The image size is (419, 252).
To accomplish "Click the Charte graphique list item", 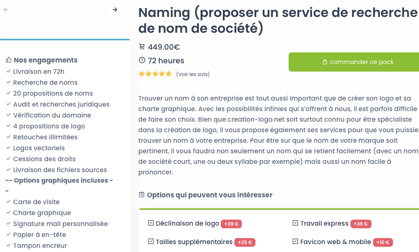I will [x=42, y=213].
